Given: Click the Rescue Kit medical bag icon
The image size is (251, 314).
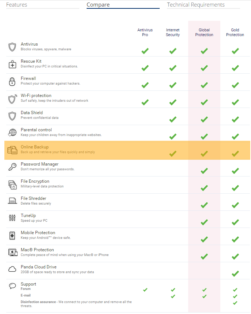Looking at the screenshot, I should pyautogui.click(x=12, y=64).
